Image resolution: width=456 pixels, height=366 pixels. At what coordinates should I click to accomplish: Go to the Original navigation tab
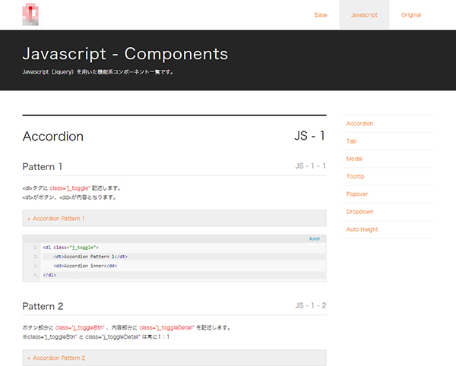tap(411, 15)
